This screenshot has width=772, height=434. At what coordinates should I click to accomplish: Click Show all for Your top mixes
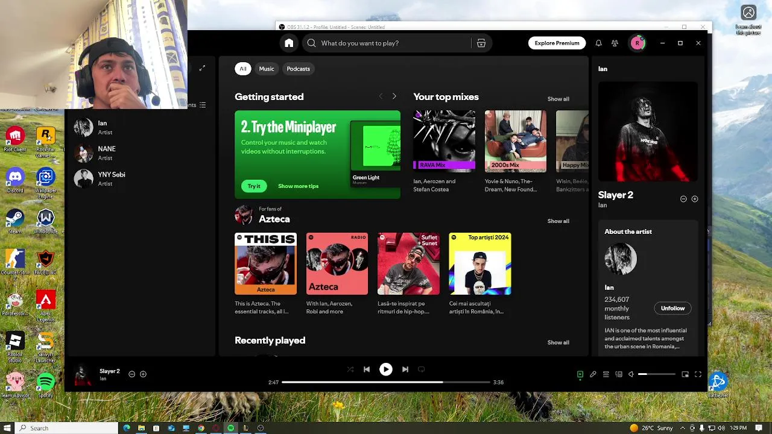558,99
